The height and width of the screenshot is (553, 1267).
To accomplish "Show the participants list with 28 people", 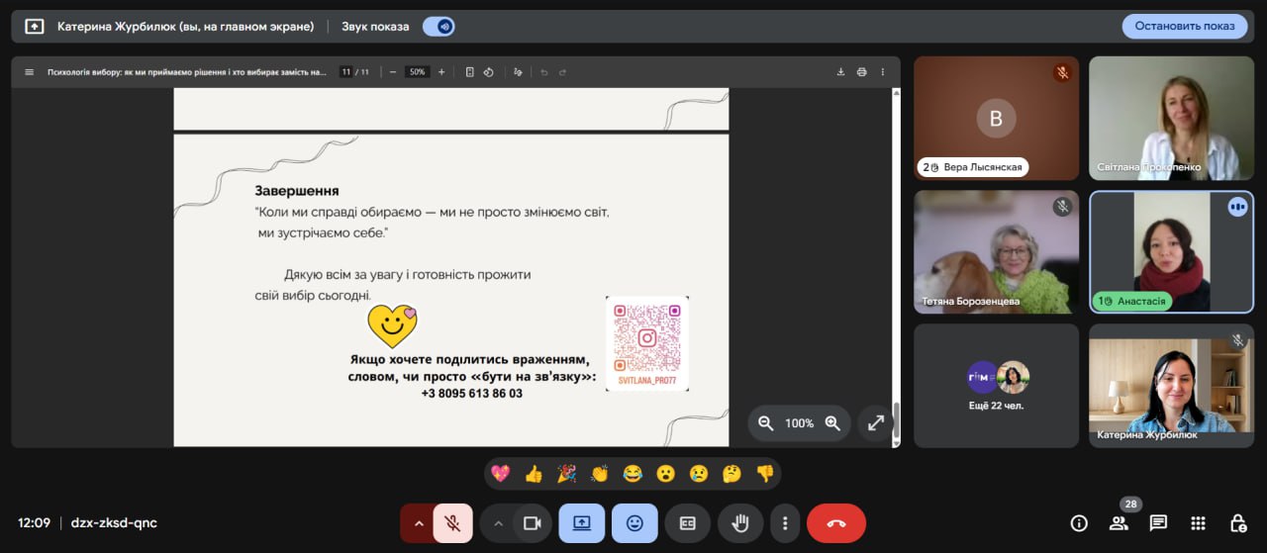I will pos(1119,523).
